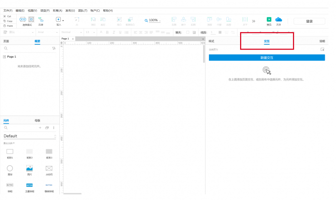Toggle italic text formatting

coord(114,32)
